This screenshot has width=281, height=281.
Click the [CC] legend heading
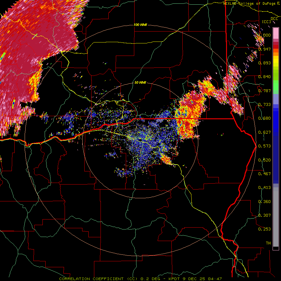point(267,22)
